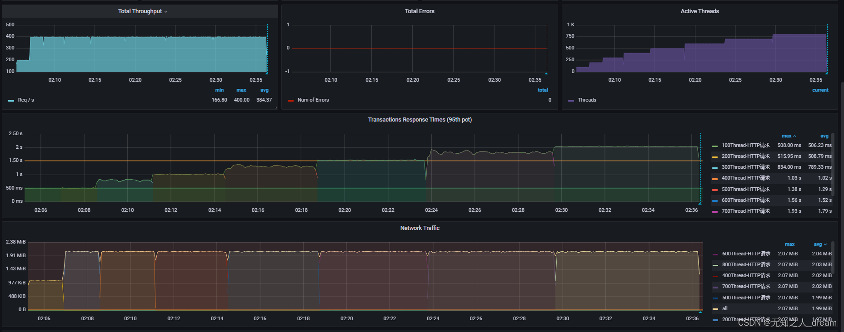The width and height of the screenshot is (844, 332).
Task: Click the 1.93 s max for 700Thread
Action: [x=794, y=211]
